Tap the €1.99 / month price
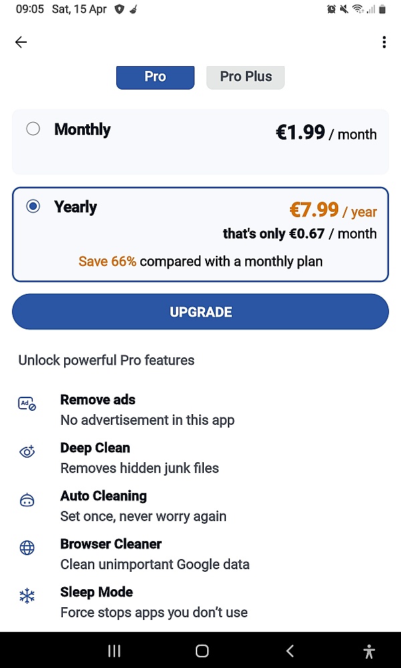 (326, 133)
